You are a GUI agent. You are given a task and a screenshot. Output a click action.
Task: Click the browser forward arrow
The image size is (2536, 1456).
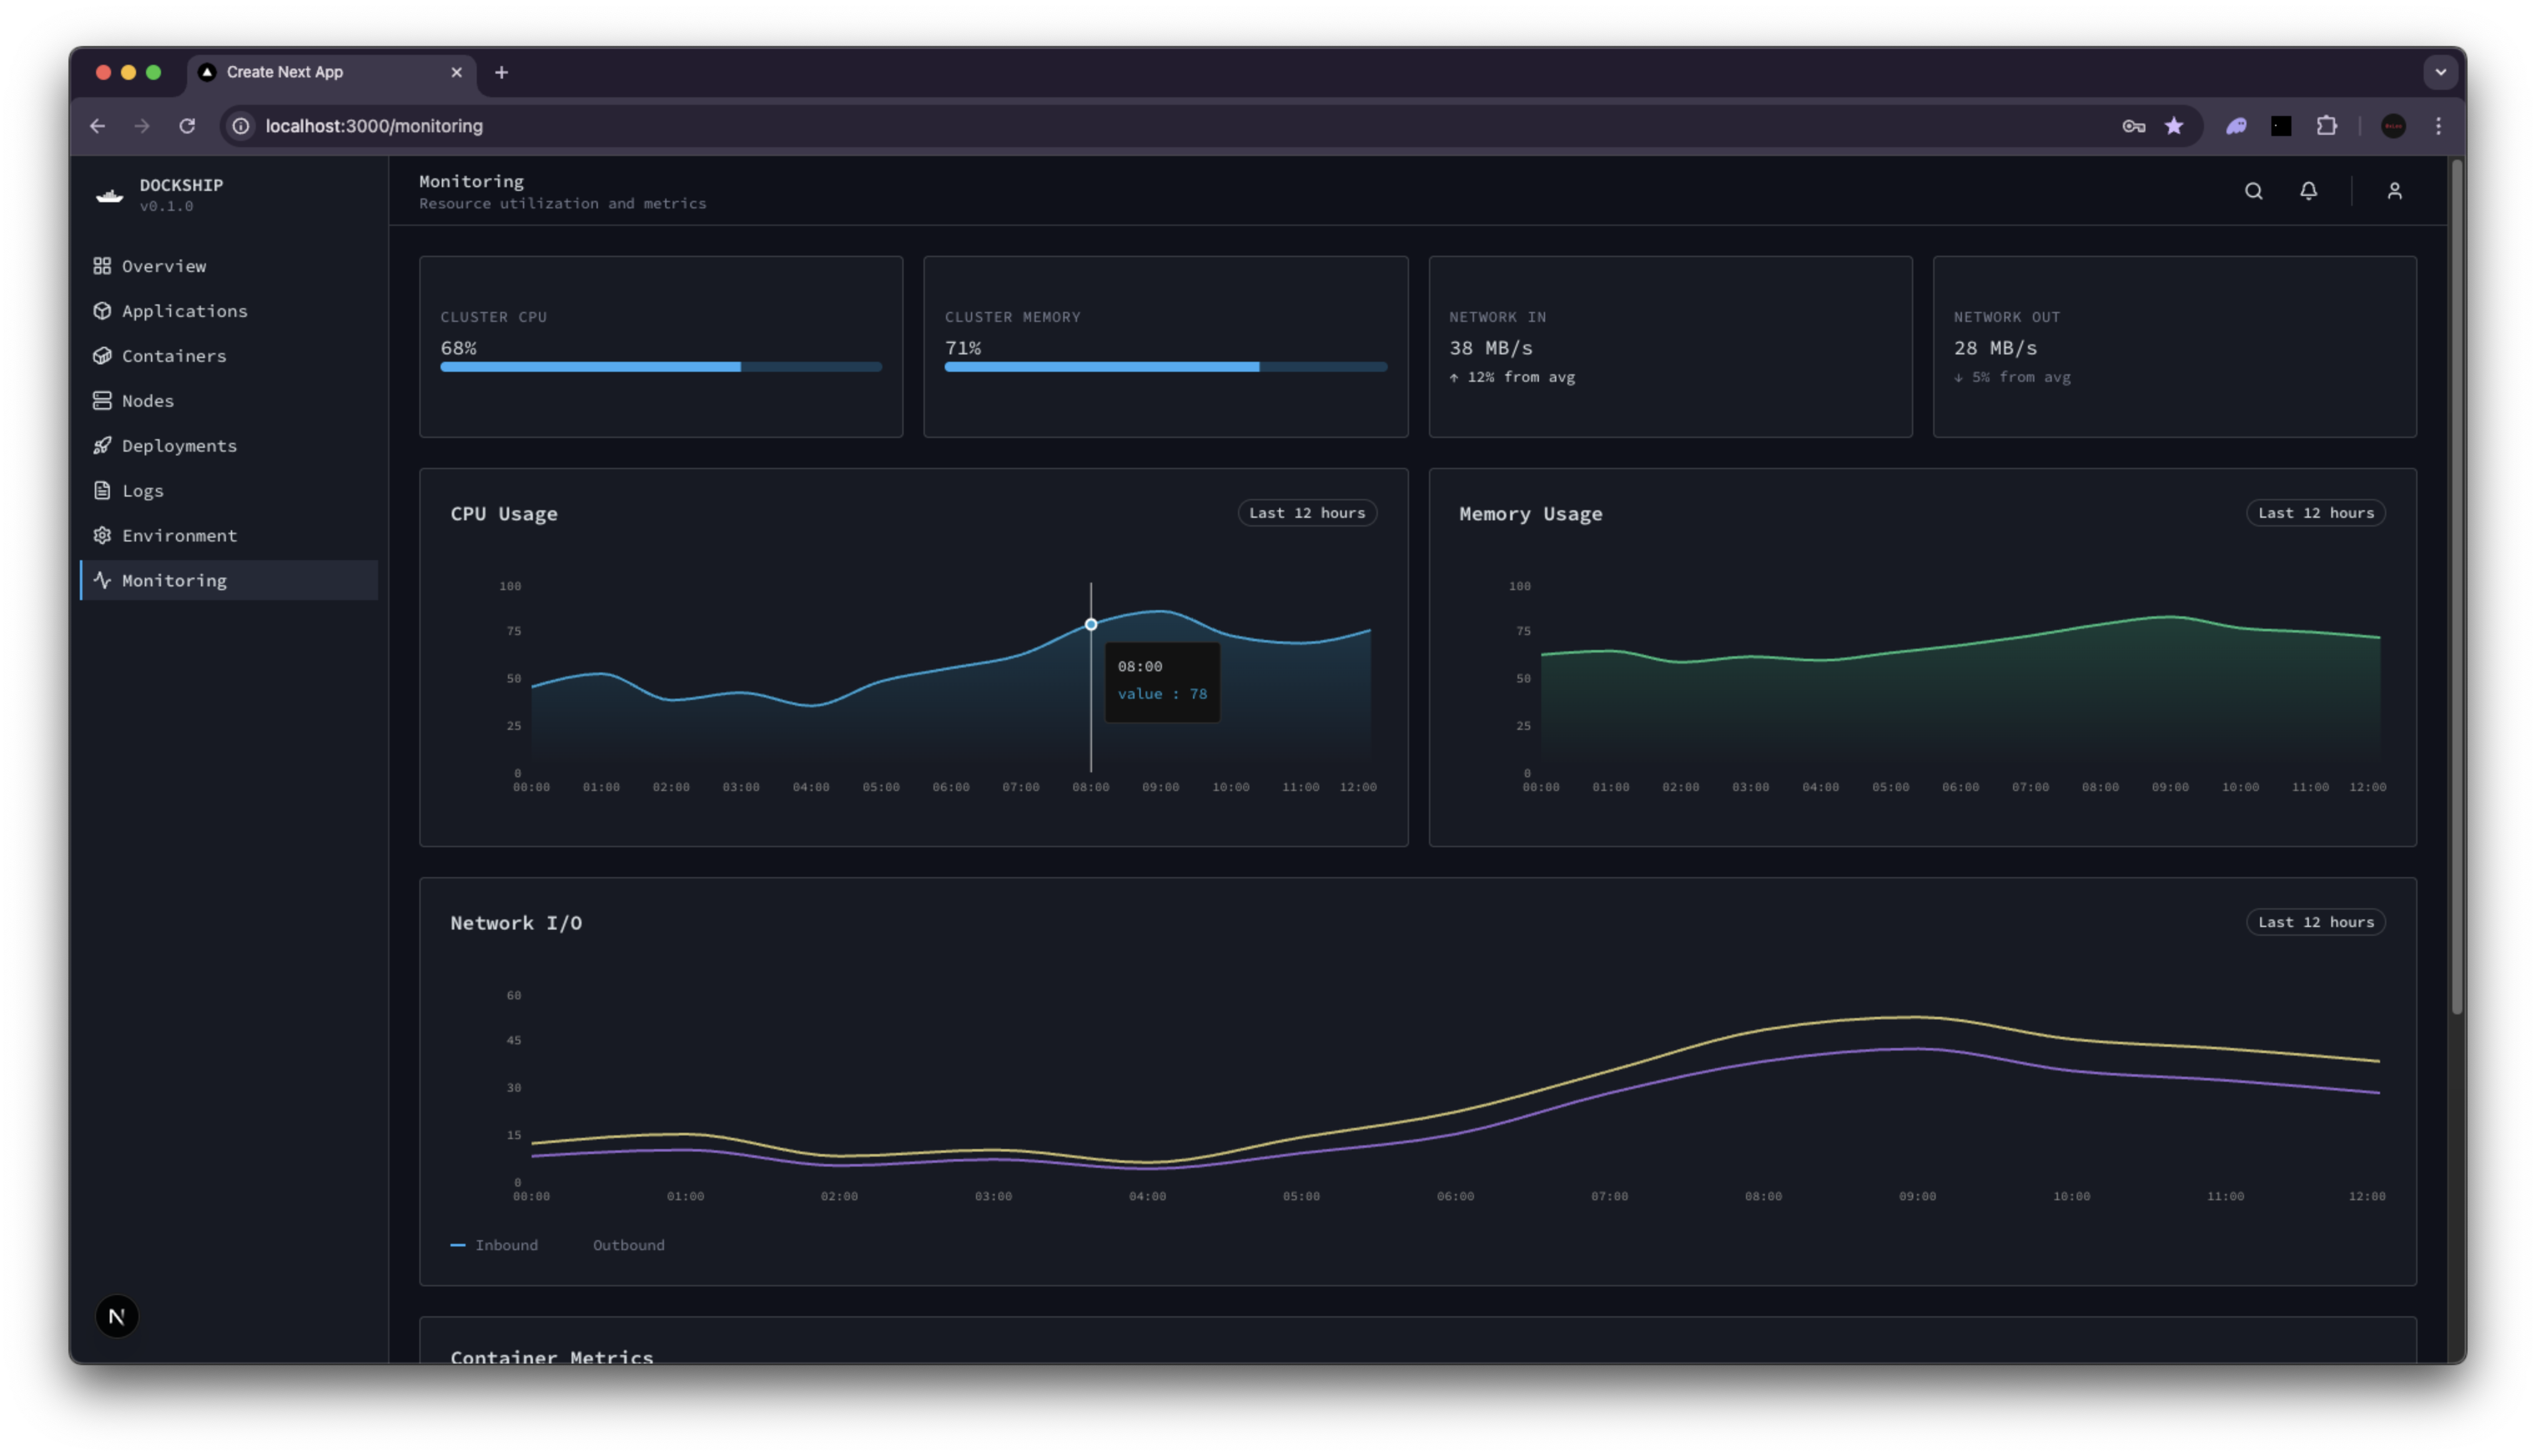coord(142,126)
